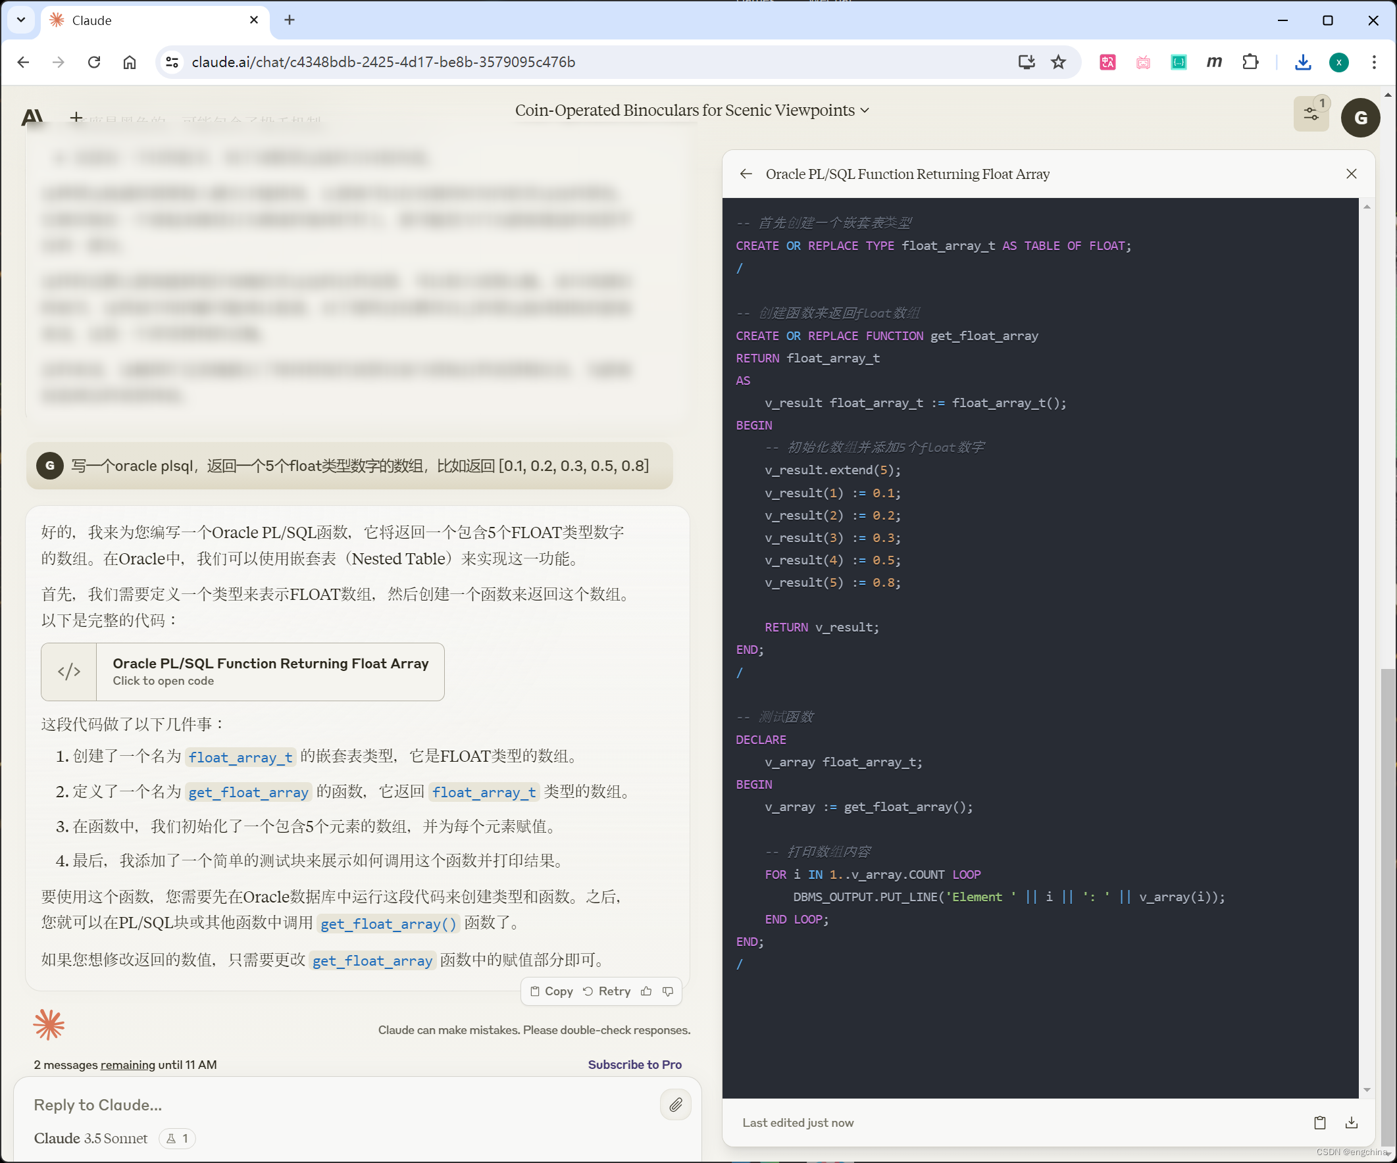Open the pink bilibili extension icon
This screenshot has height=1163, width=1397.
pos(1143,62)
